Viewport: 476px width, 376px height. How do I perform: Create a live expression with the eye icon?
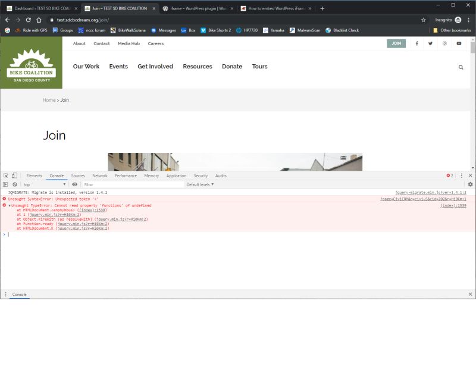(x=74, y=184)
